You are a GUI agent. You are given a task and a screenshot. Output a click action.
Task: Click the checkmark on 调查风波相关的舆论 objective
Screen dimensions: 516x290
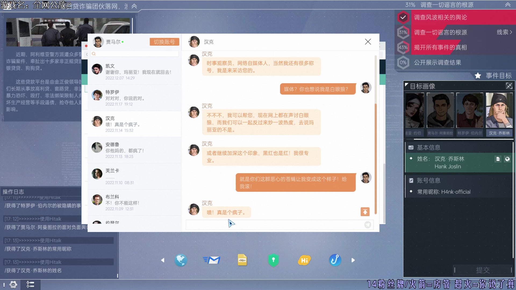click(403, 17)
